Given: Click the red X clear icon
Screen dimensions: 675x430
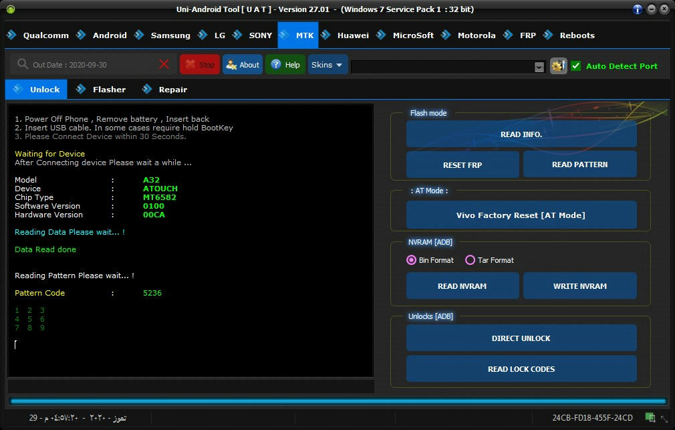Looking at the screenshot, I should pyautogui.click(x=164, y=65).
